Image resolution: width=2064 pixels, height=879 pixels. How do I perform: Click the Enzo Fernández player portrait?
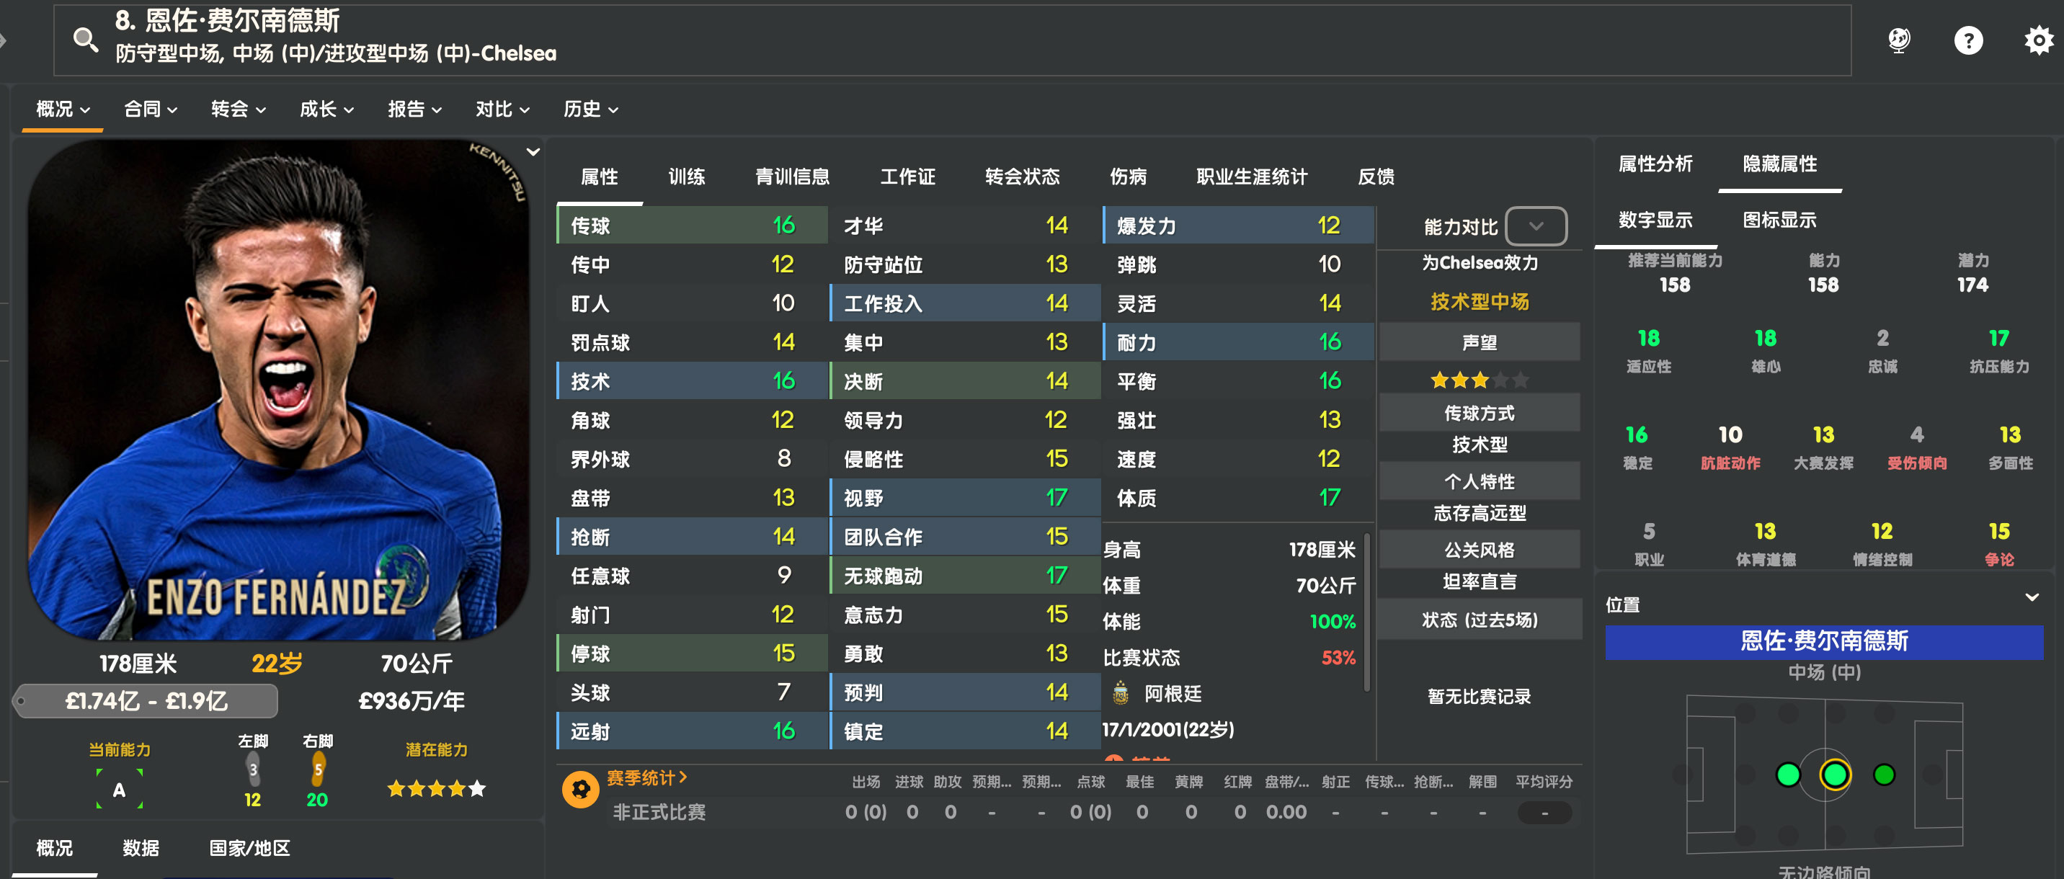click(278, 391)
